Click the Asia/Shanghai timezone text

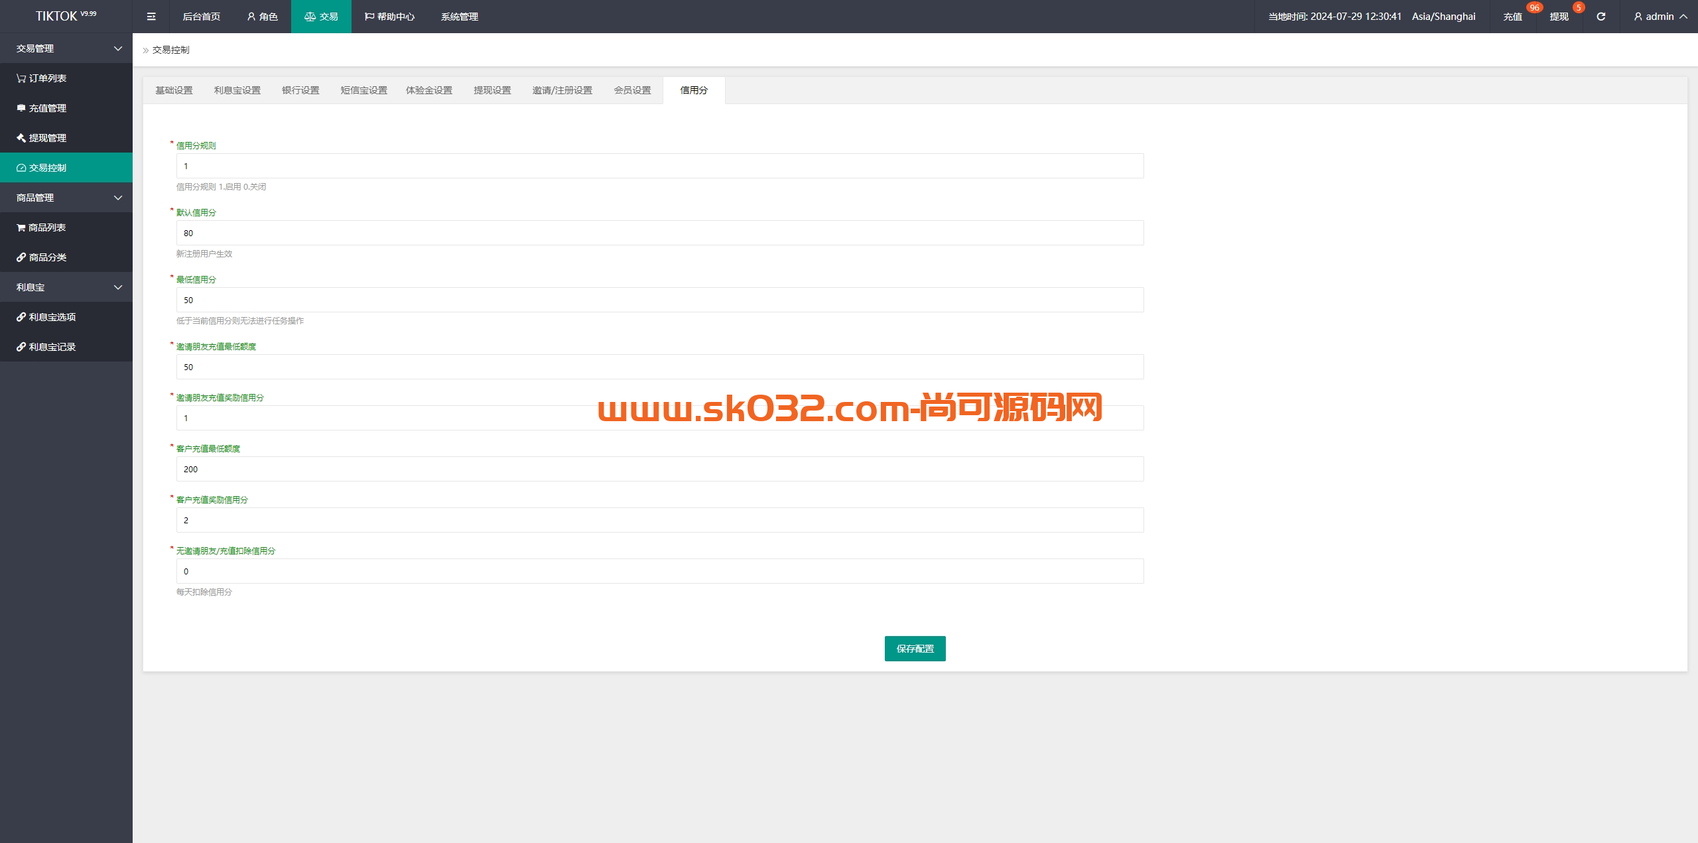coord(1444,17)
